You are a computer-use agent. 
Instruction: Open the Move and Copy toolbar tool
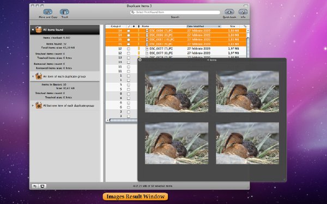48,12
